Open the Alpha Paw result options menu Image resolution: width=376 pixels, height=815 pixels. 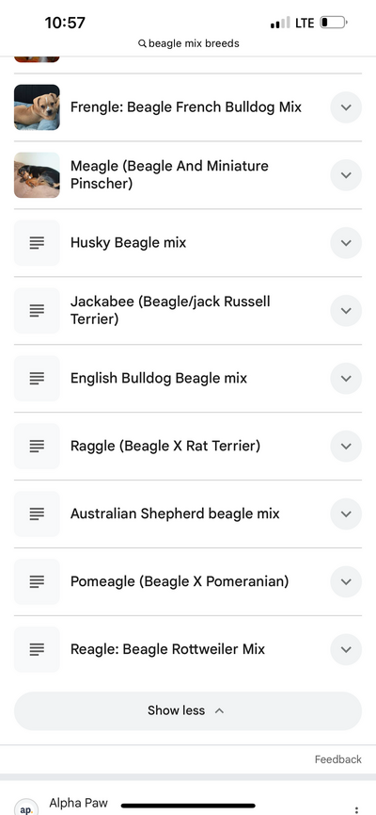[356, 809]
